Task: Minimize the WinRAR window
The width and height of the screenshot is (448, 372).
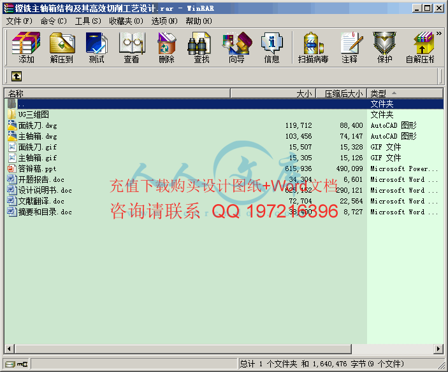Action: point(417,8)
